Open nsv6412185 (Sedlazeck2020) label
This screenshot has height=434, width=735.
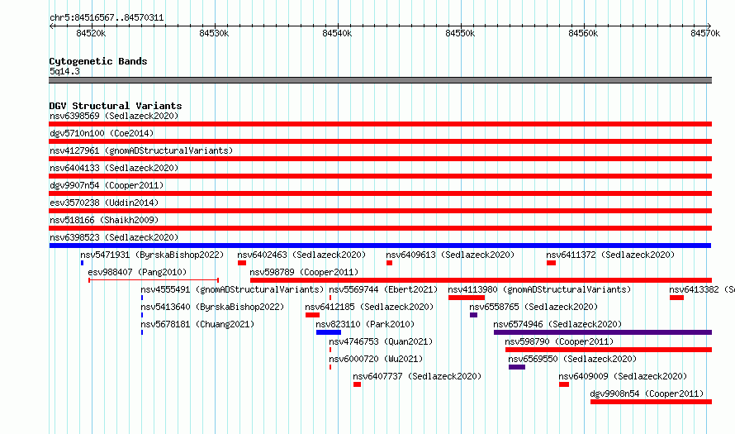pyautogui.click(x=369, y=307)
